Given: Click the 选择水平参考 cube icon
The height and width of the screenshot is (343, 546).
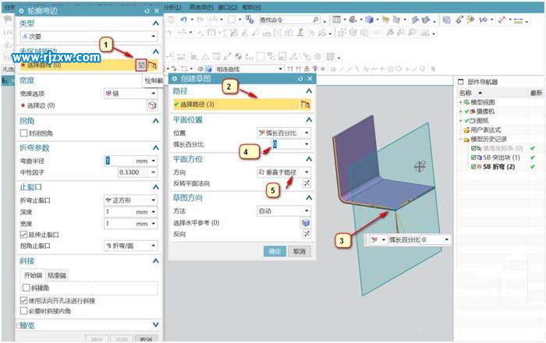Looking at the screenshot, I should tap(306, 223).
